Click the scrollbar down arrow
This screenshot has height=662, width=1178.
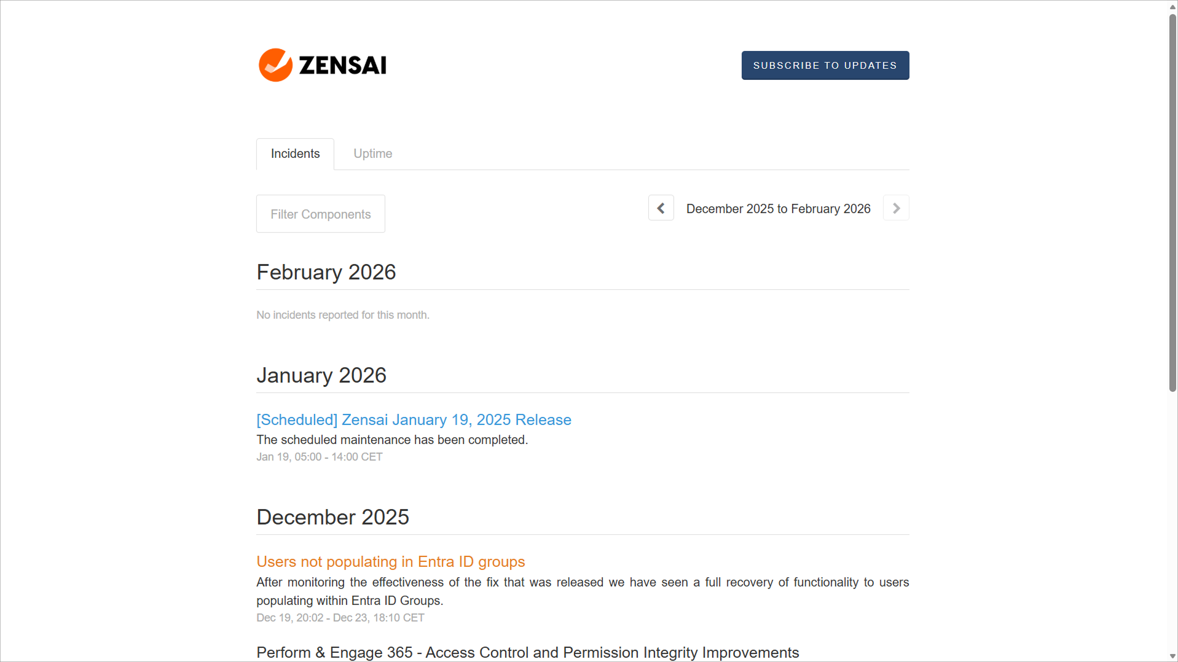coord(1172,656)
